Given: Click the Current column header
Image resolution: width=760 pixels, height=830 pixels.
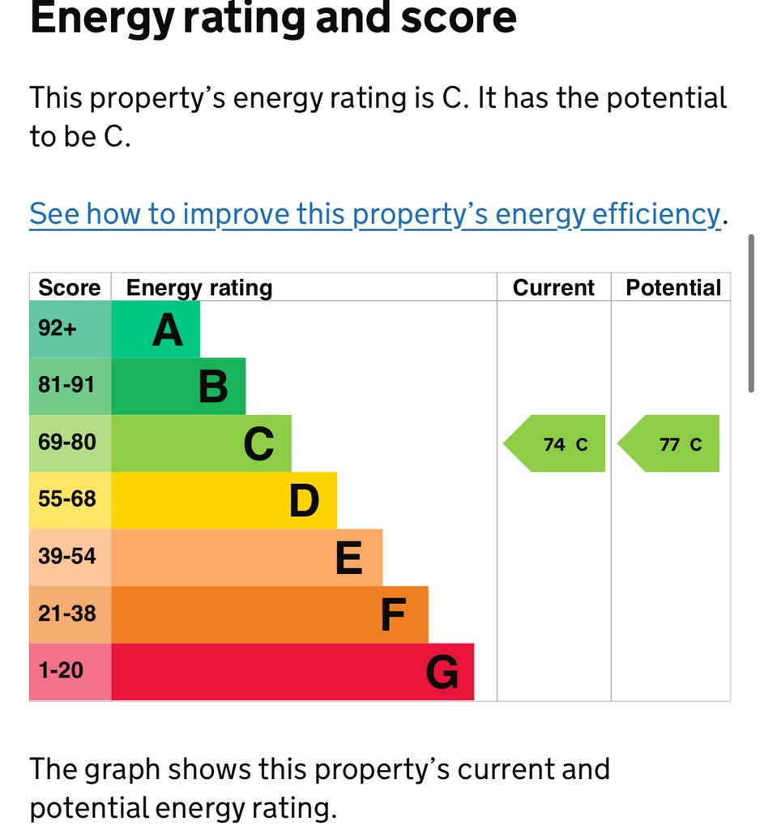Looking at the screenshot, I should click(553, 288).
